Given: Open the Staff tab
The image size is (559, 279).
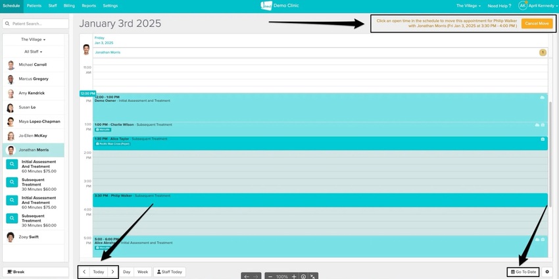Looking at the screenshot, I should tap(53, 6).
